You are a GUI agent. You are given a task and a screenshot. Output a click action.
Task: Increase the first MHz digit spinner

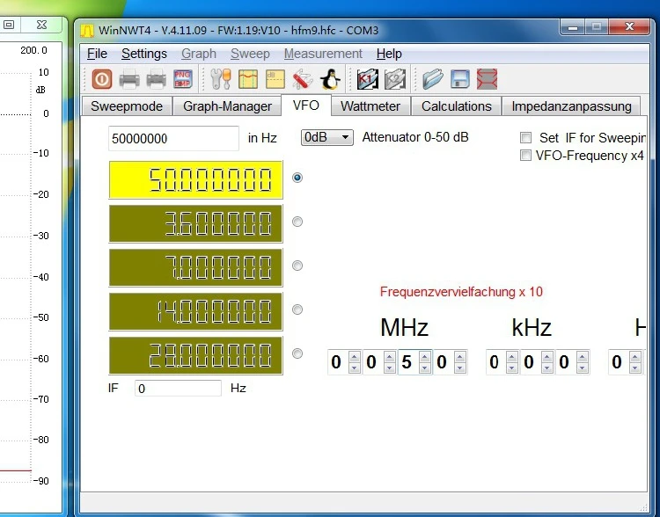(x=355, y=357)
